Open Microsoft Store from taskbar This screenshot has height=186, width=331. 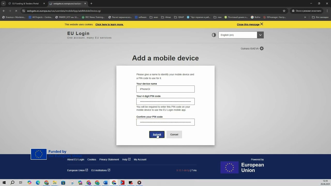63,183
